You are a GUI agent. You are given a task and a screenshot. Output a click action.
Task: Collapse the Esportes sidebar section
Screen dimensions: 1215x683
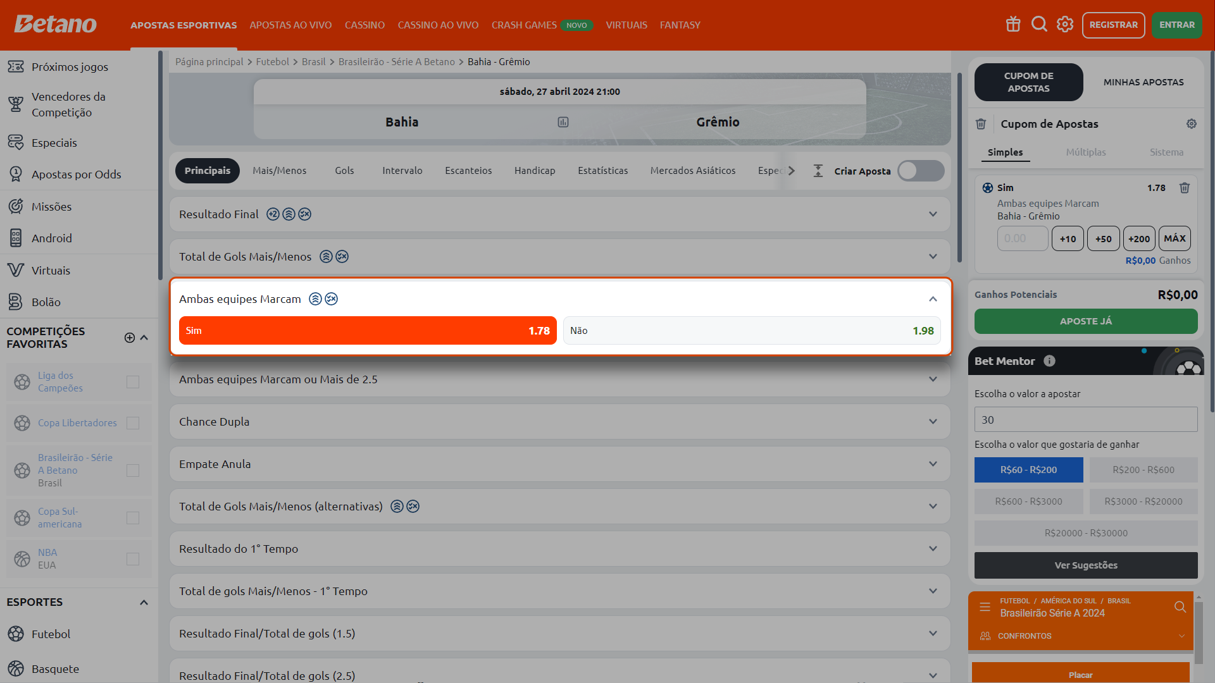(x=144, y=603)
